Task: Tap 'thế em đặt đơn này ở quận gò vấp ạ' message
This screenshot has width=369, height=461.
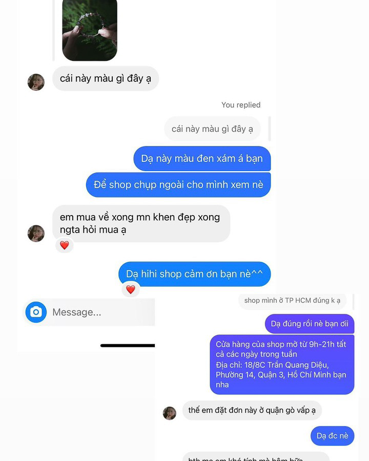Action: pyautogui.click(x=252, y=410)
